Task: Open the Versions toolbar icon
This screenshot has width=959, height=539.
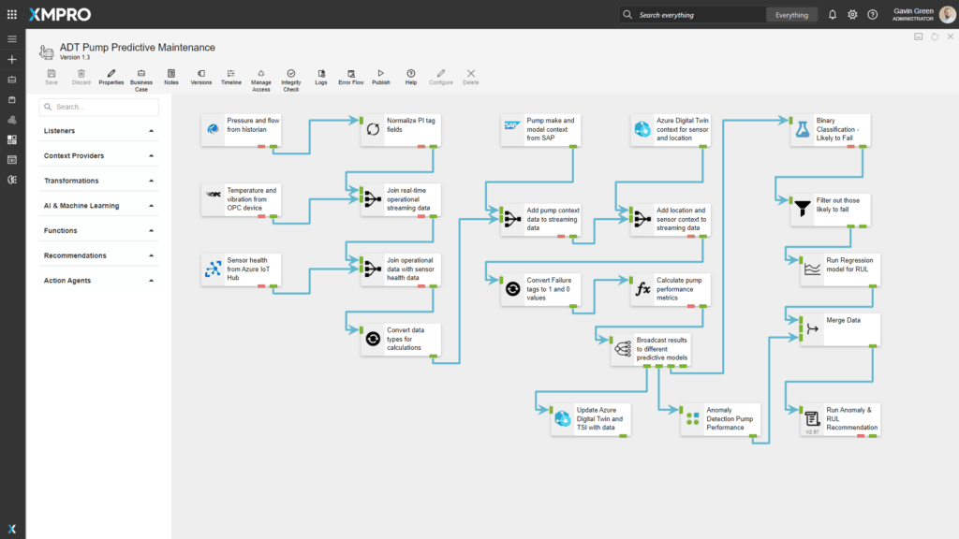Action: (x=201, y=73)
